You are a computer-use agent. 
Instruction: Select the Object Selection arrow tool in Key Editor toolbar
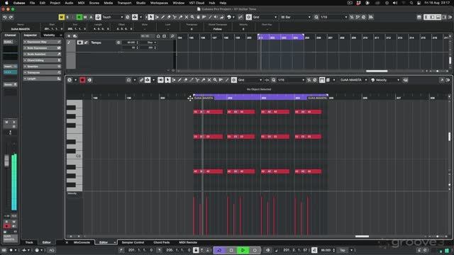pos(167,80)
